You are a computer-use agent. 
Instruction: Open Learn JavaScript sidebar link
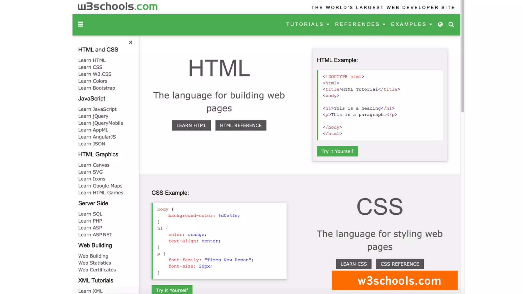tap(97, 109)
